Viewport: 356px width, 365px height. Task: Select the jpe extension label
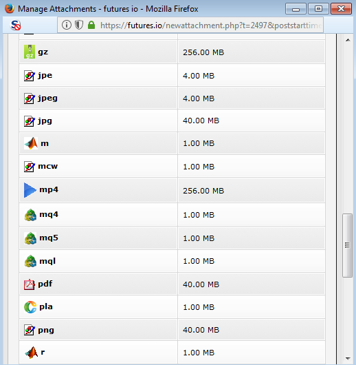tap(45, 76)
